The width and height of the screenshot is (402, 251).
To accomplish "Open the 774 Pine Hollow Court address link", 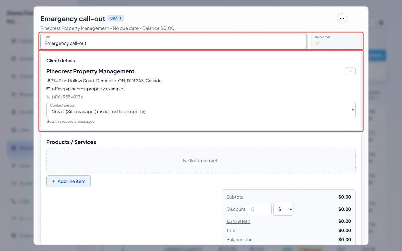I will [x=106, y=81].
